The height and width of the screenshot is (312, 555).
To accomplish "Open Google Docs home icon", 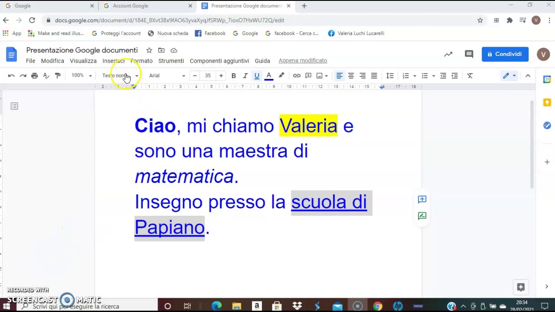I will coord(11,55).
